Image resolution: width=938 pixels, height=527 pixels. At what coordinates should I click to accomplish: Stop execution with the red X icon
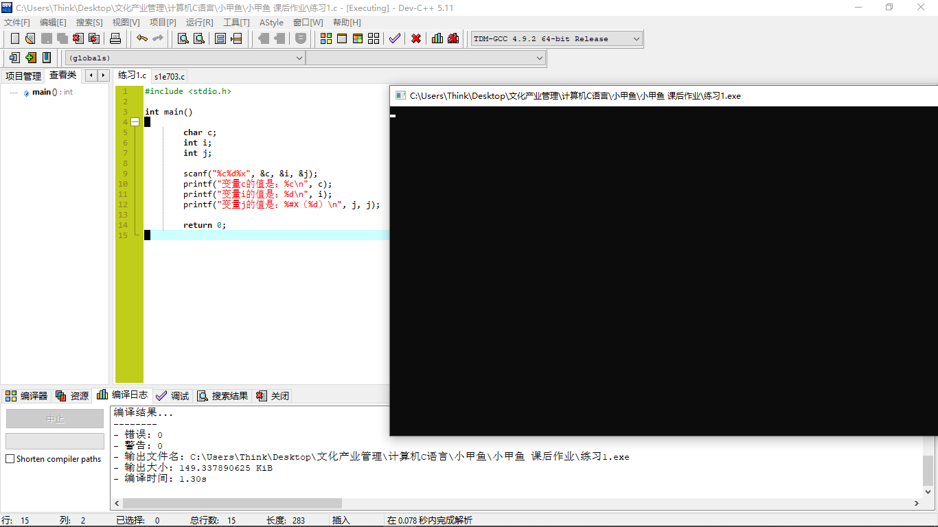click(x=416, y=38)
